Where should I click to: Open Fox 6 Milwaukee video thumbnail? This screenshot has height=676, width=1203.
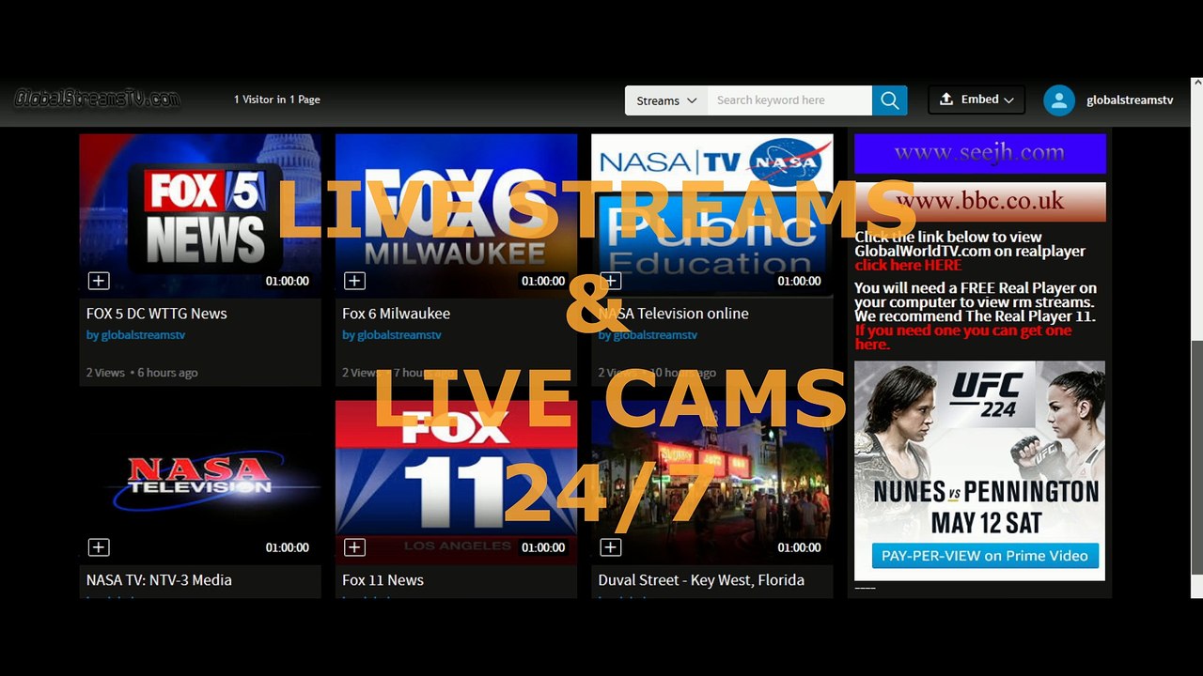pos(456,216)
